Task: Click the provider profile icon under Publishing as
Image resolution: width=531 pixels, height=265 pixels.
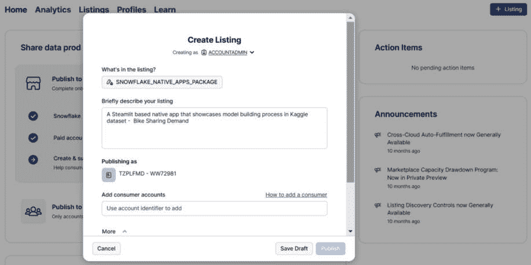Action: pos(109,174)
